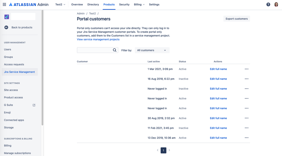Click the Last active column header

pyautogui.click(x=154, y=61)
